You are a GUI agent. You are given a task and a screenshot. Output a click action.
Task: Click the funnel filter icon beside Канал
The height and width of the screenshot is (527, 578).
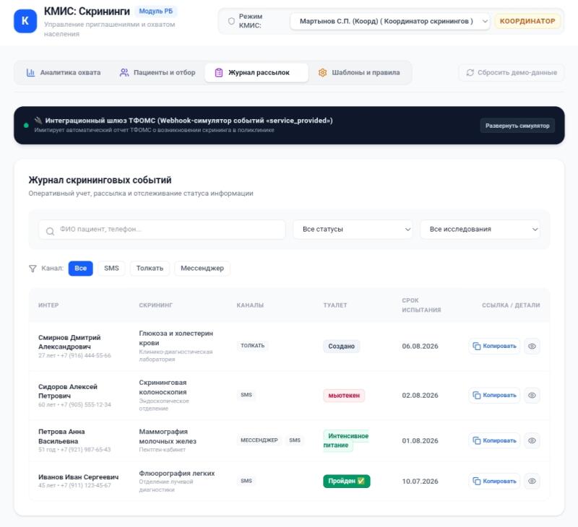pyautogui.click(x=33, y=269)
